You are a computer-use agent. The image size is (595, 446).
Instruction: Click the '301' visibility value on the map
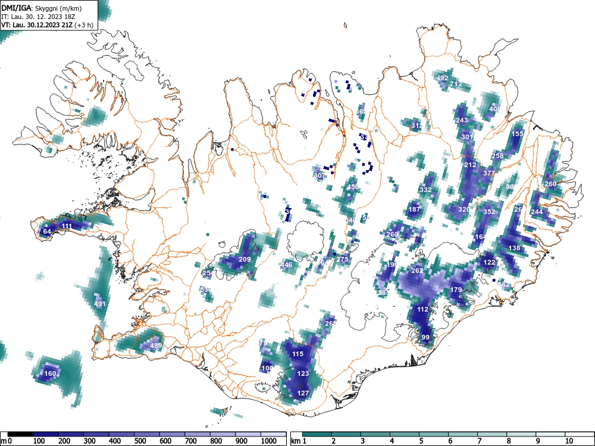[467, 137]
